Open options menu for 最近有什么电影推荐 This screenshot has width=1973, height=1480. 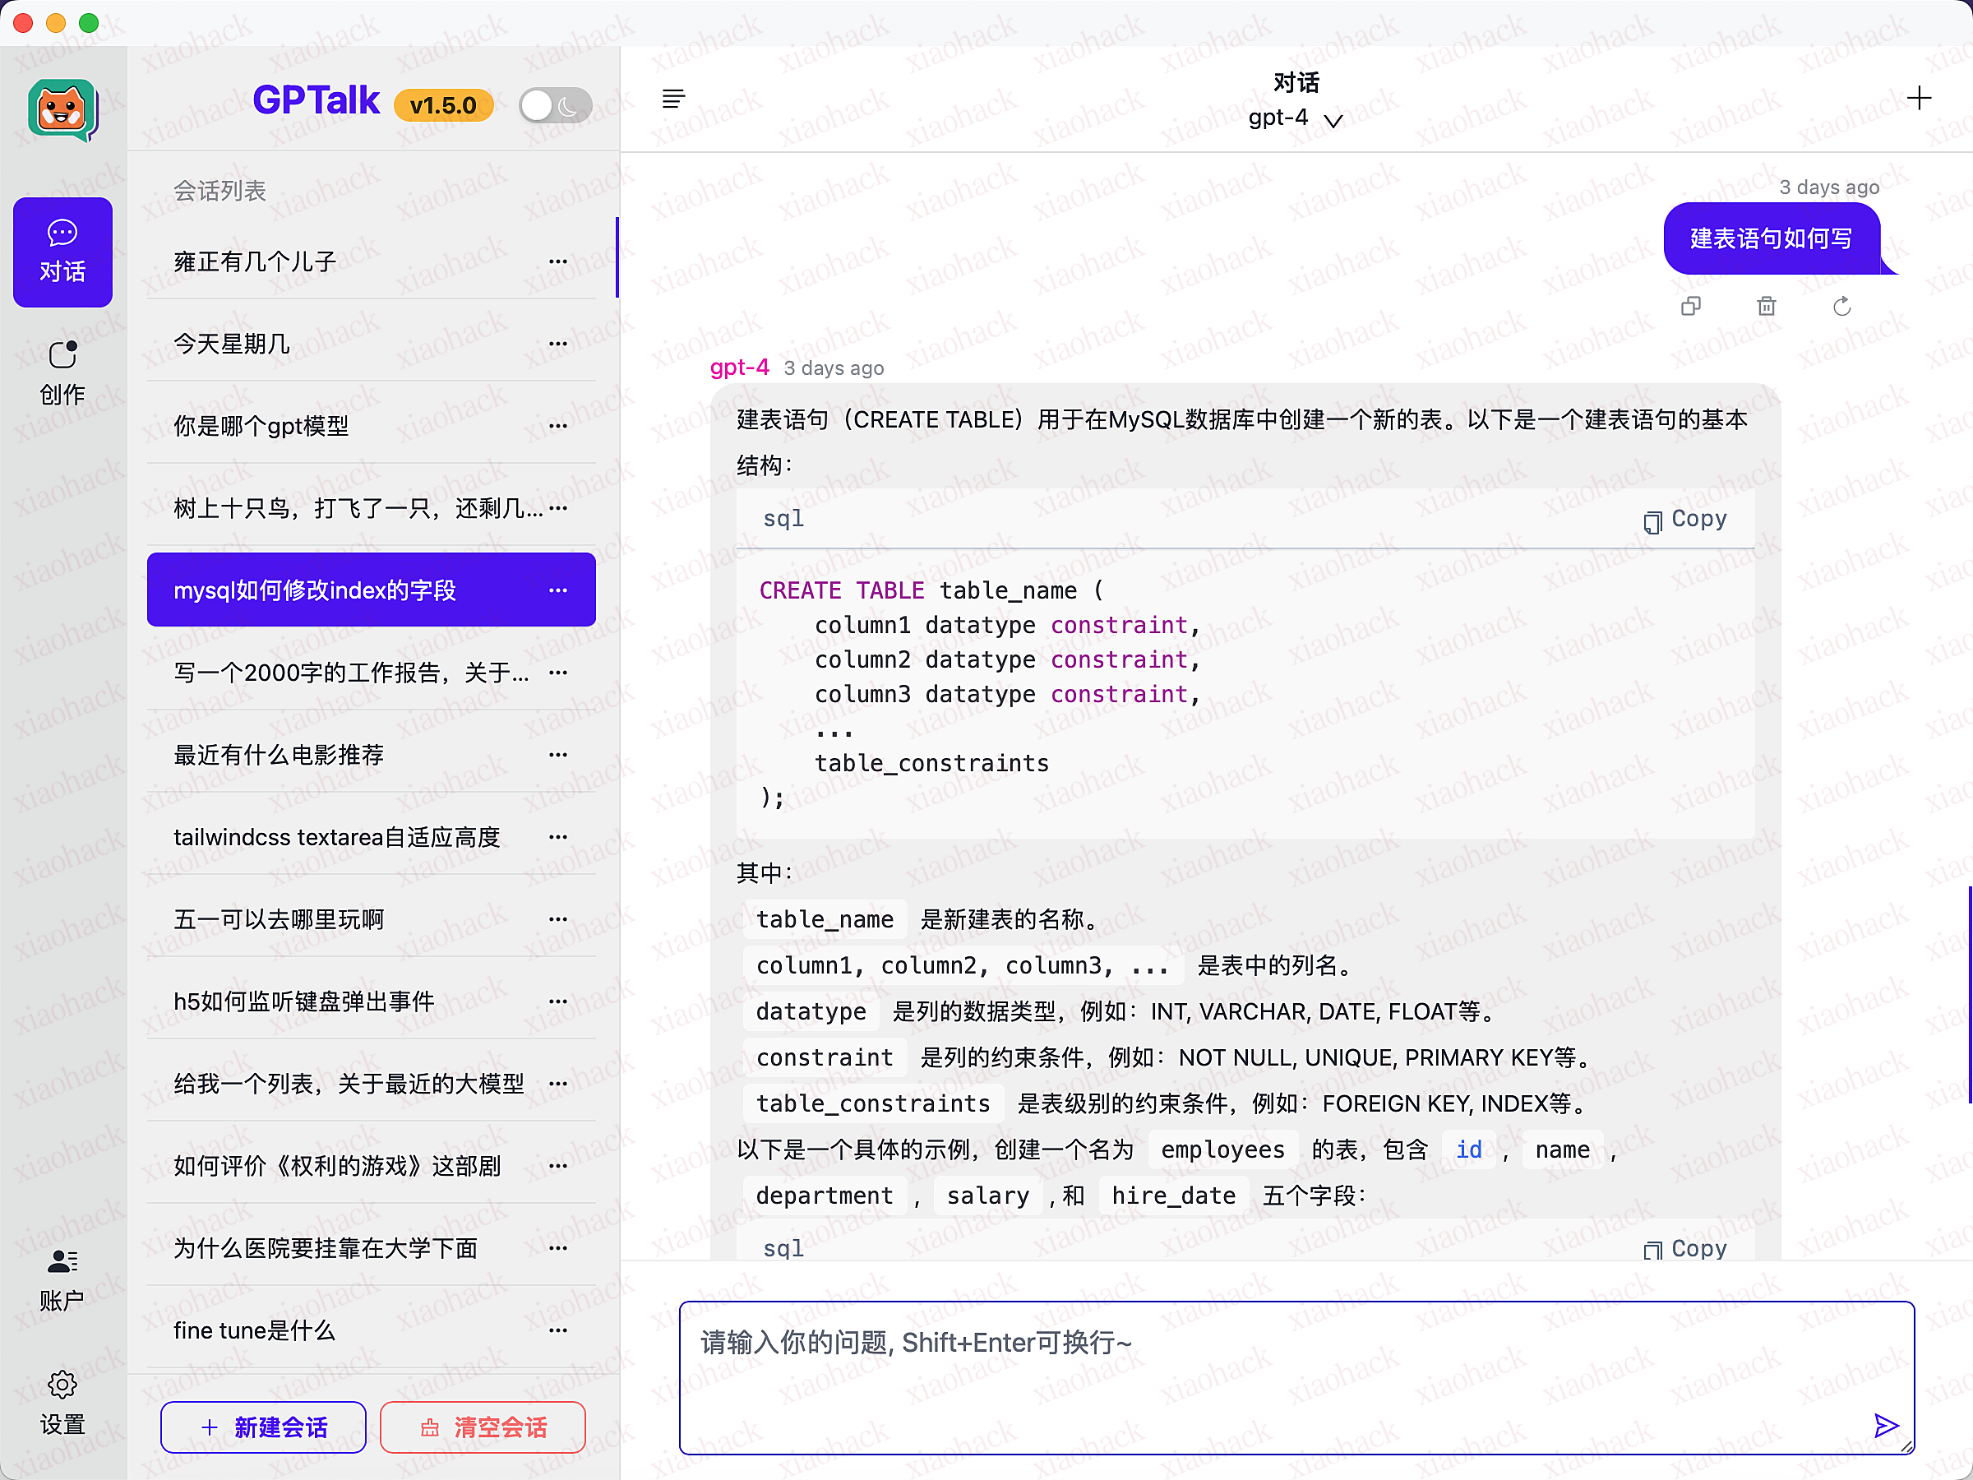coord(558,755)
